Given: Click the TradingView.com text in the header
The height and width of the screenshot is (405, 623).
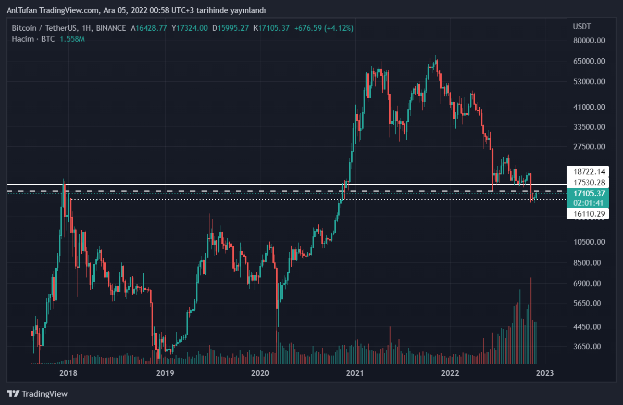Looking at the screenshot, I should tap(70, 10).
